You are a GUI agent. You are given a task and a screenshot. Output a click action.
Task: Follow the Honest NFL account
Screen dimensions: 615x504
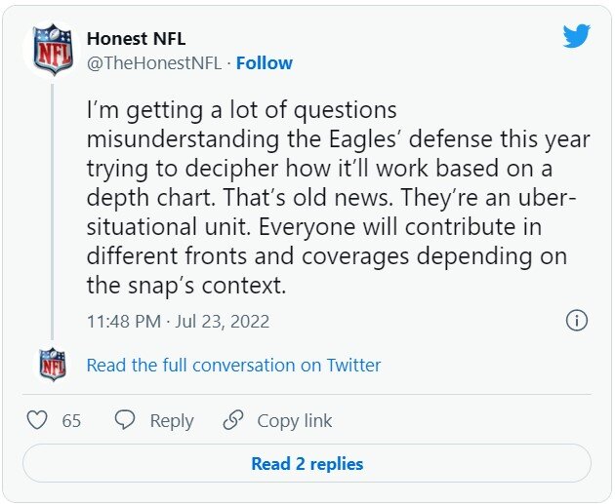(x=264, y=62)
